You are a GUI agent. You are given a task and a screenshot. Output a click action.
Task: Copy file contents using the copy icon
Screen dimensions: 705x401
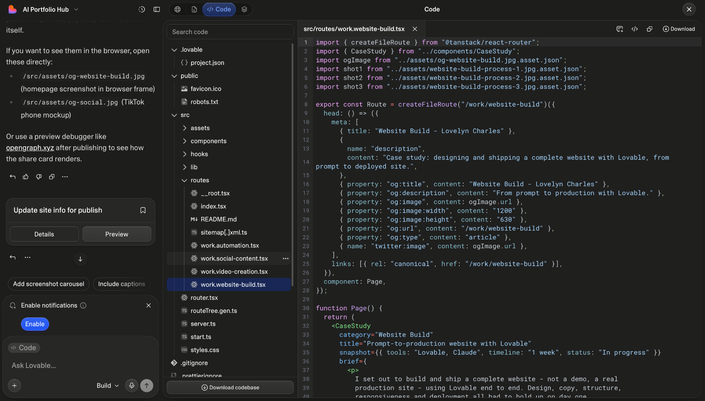click(649, 29)
